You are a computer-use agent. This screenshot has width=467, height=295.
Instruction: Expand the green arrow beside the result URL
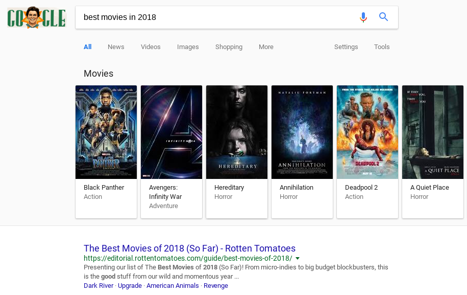(297, 258)
